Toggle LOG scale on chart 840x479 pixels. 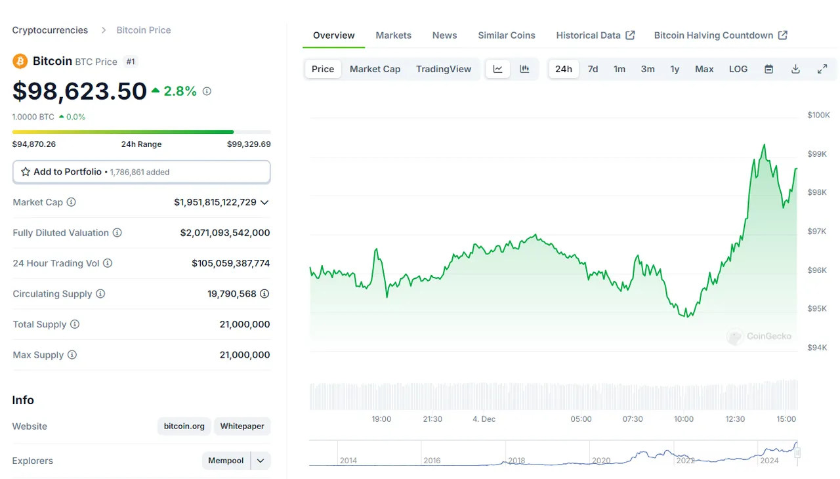pyautogui.click(x=738, y=69)
